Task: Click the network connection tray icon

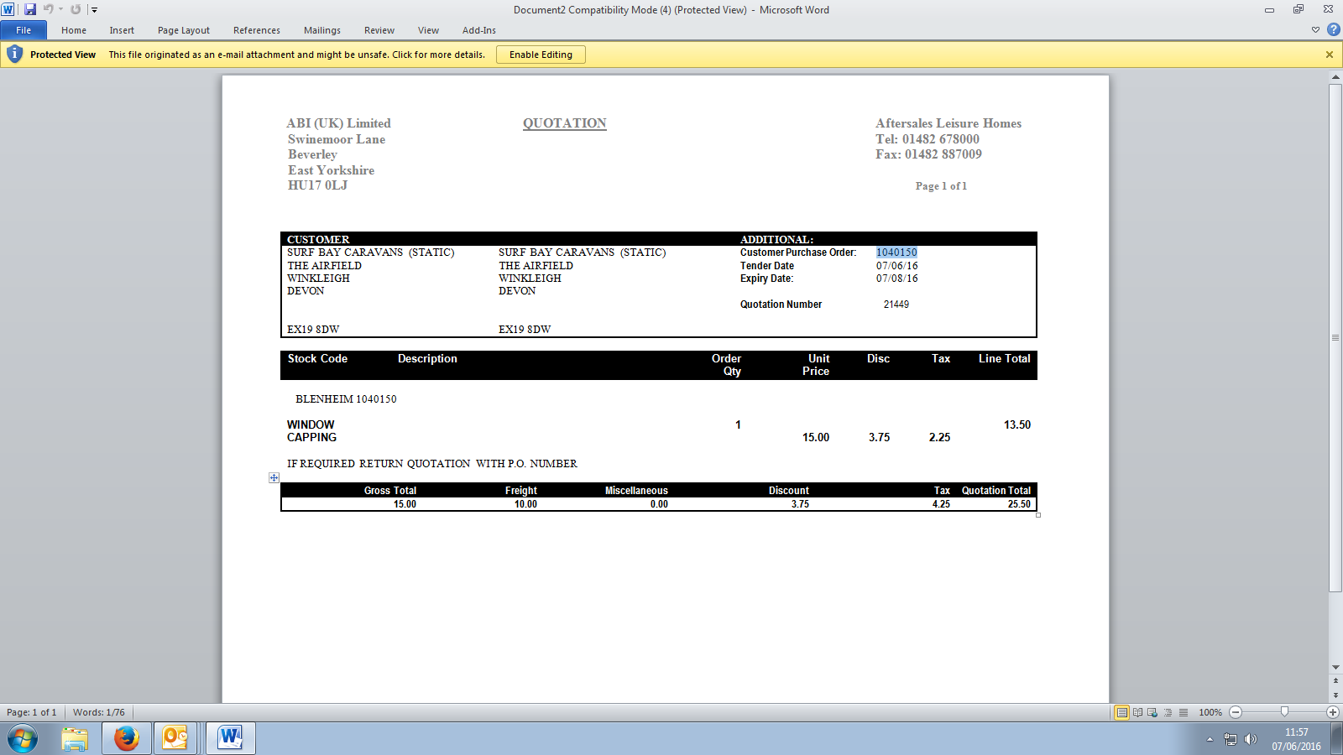Action: click(x=1231, y=739)
